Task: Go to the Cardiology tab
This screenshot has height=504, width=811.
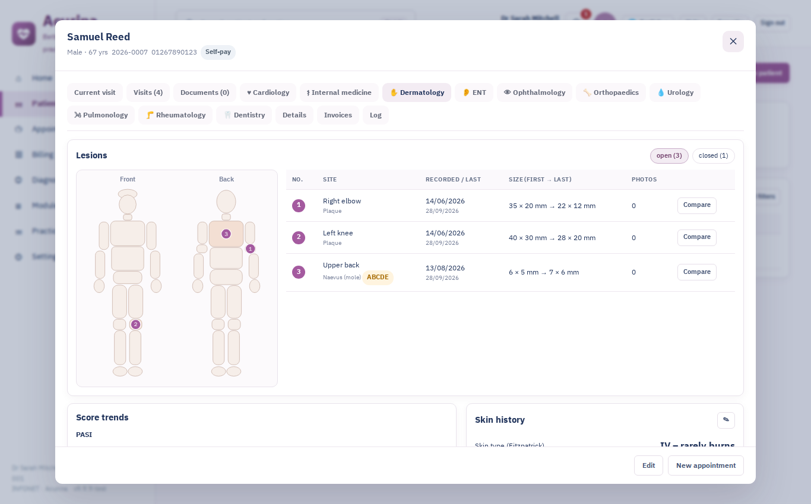Action: 268,92
